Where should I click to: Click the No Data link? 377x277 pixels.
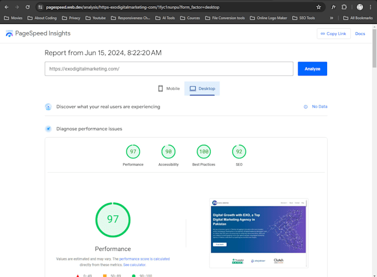click(x=319, y=107)
